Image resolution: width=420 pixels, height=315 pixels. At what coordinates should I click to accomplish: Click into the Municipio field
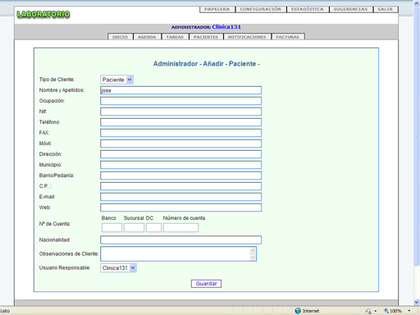tap(180, 165)
